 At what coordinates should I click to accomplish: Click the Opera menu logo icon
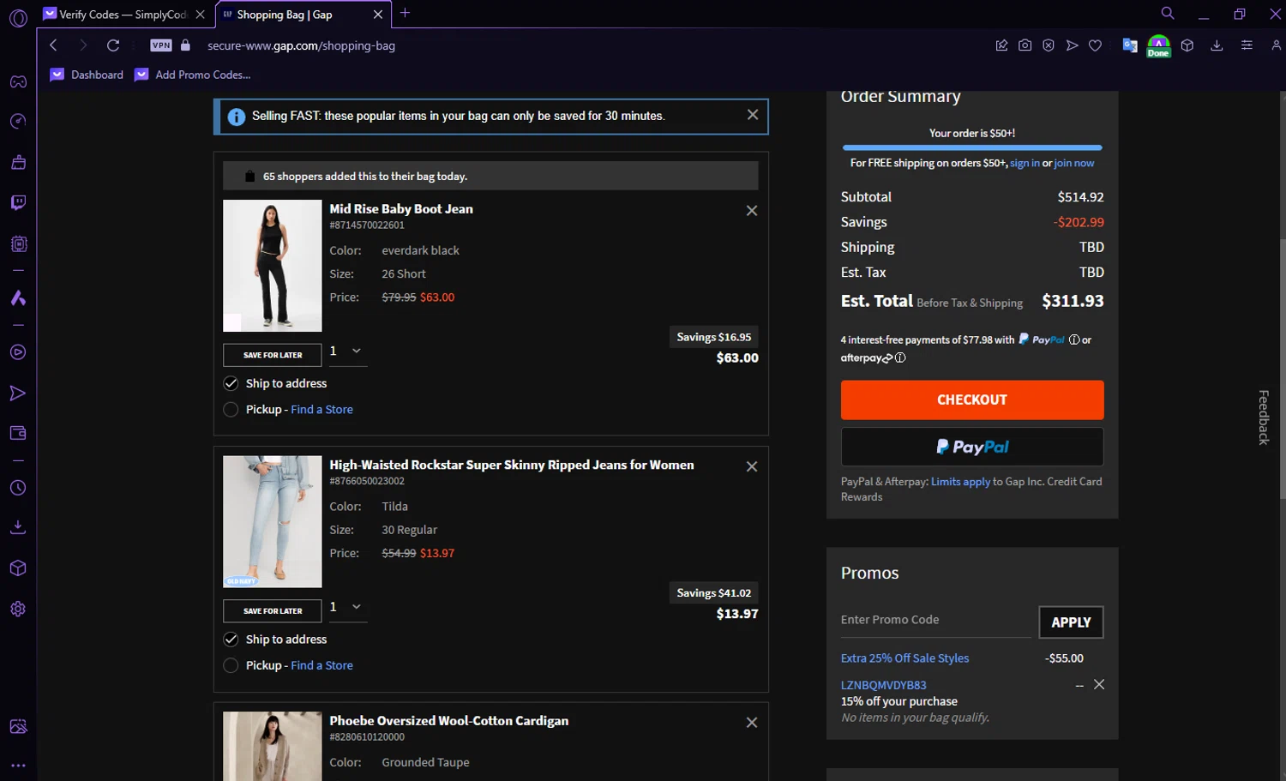point(18,17)
